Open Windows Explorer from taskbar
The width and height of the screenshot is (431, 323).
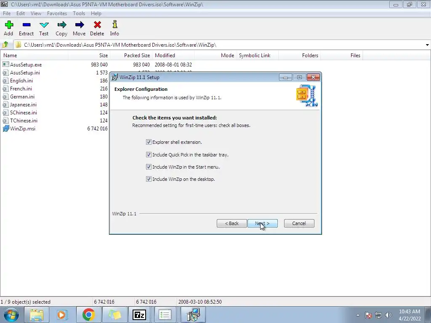coord(37,315)
